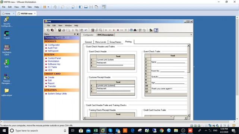This screenshot has height=134, width=239.
Task: Pause the VM with VMware pause button
Action: coord(45,7)
